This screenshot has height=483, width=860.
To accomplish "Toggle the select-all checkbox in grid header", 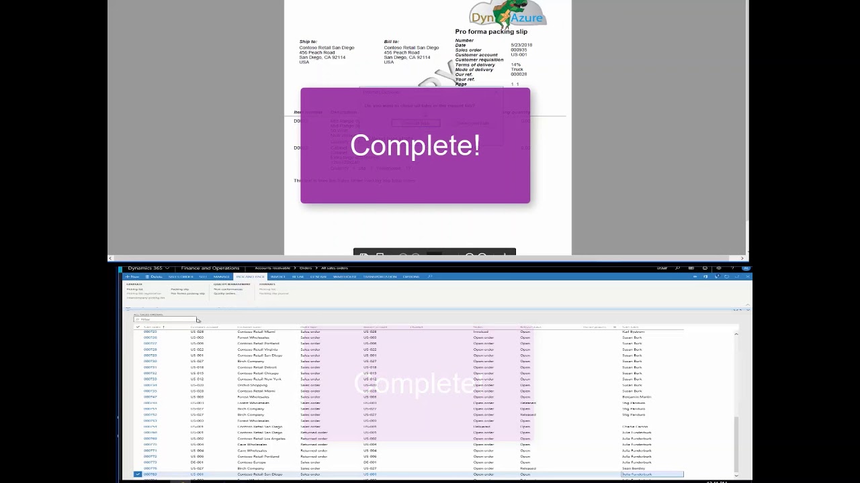I will click(x=138, y=327).
